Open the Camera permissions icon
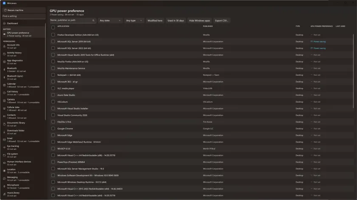 [x=4, y=101]
